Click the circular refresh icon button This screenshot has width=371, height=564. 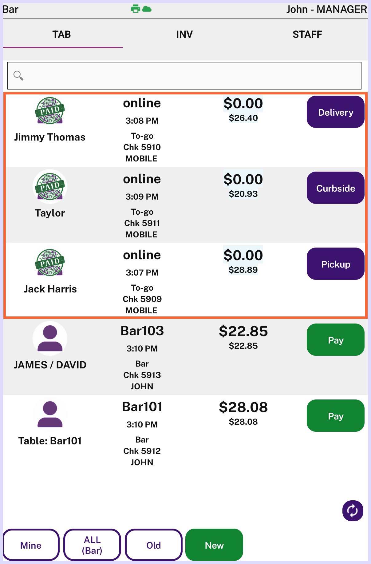coord(353,511)
